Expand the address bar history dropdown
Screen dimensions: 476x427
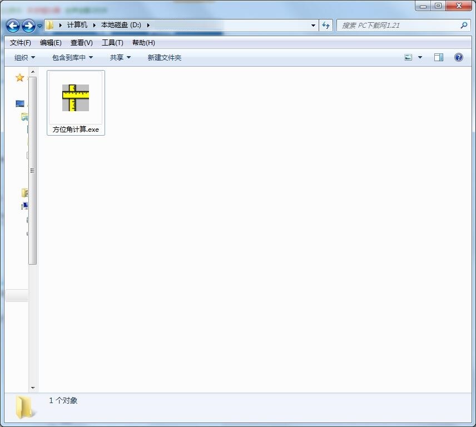[x=313, y=26]
